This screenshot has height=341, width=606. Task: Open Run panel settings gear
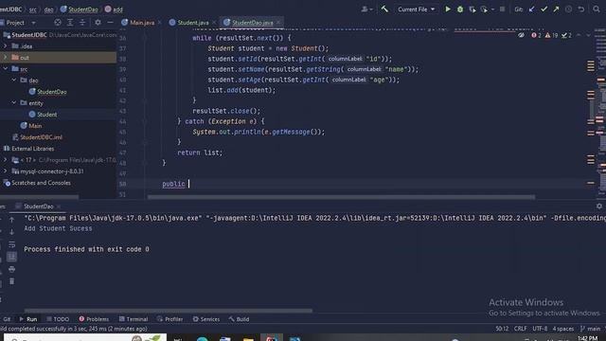pyautogui.click(x=599, y=206)
